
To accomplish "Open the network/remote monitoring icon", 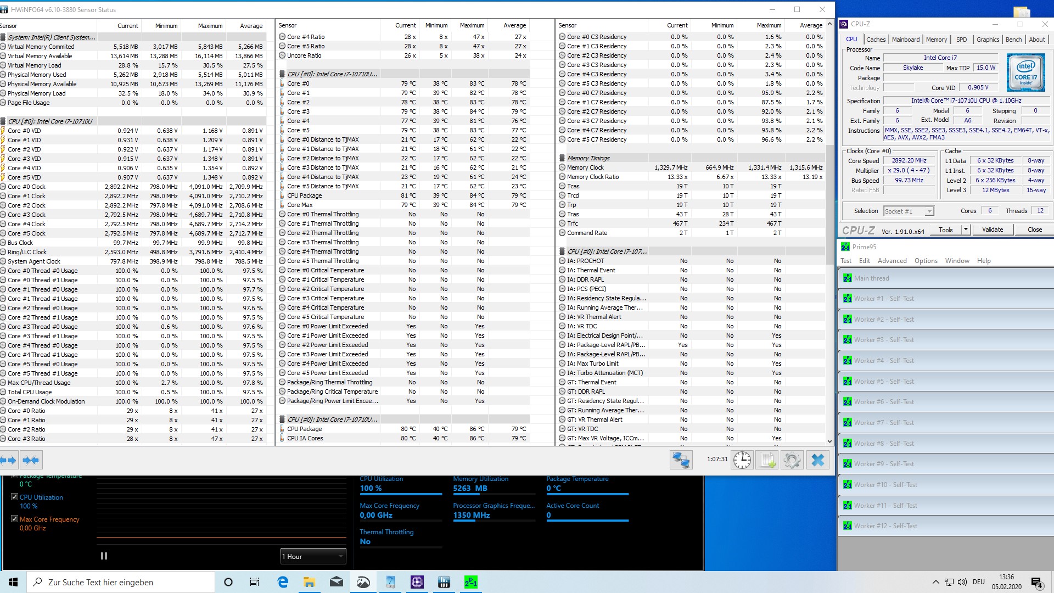I will [x=681, y=460].
